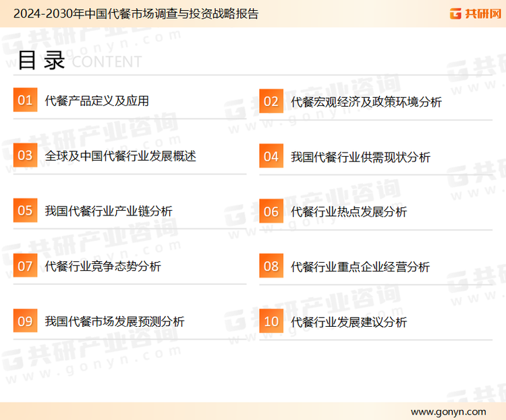506x420 pixels.
Task: Select the orange 03 chapter badge
Action: tap(25, 155)
